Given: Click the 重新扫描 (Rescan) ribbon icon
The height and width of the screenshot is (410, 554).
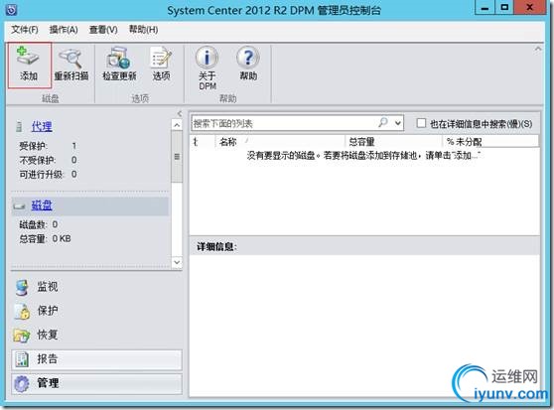Looking at the screenshot, I should (70, 58).
